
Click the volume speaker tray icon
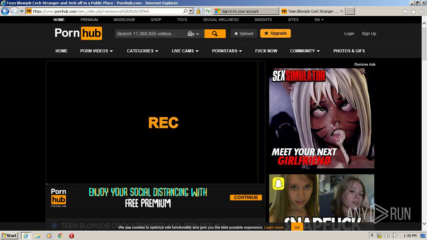387,236
